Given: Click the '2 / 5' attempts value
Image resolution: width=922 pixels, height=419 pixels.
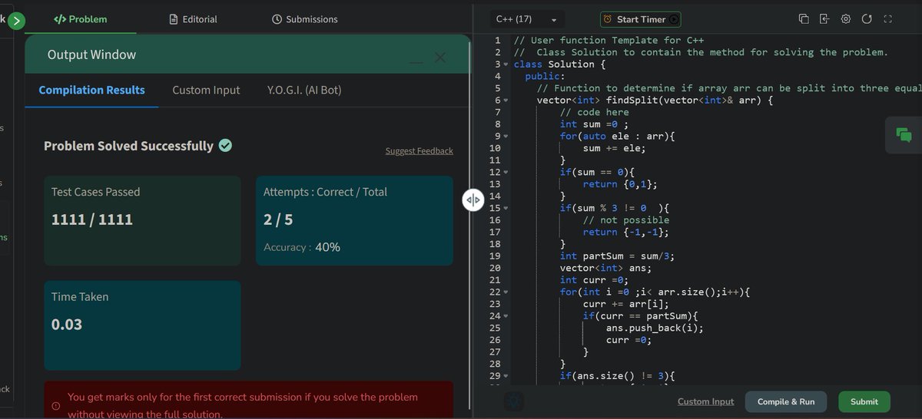Looking at the screenshot, I should 278,219.
